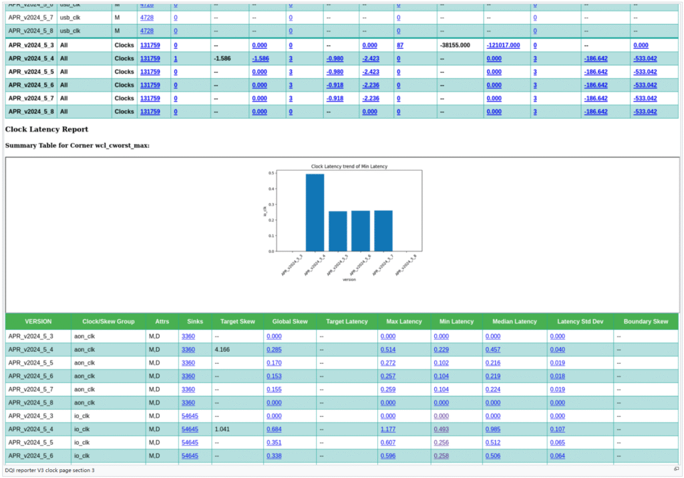The image size is (684, 478).
Task: Open the 0.040 Latency Std Dev link
Action: point(566,349)
